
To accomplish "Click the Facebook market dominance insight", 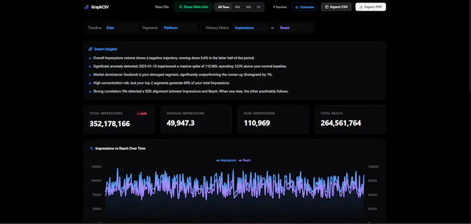I will click(183, 75).
